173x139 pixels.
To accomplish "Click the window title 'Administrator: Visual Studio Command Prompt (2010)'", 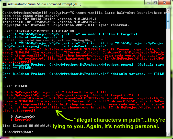I will click(x=44, y=4).
